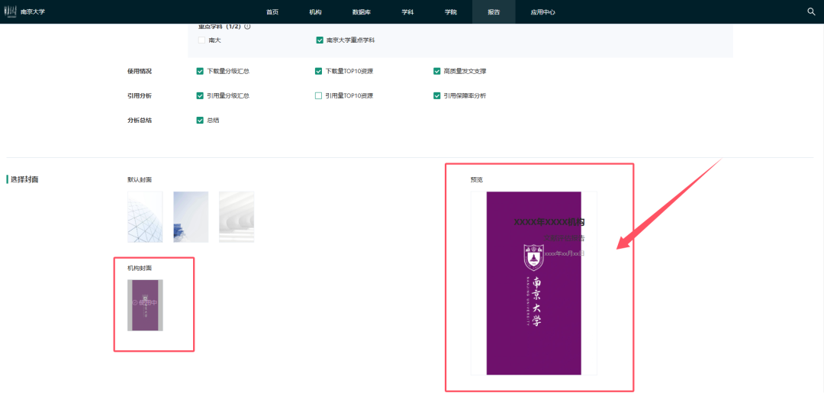Enable the 南大 checkbox
This screenshot has width=824, height=393.
[201, 40]
